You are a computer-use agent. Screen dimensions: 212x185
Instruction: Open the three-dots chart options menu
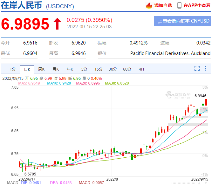point(206,68)
